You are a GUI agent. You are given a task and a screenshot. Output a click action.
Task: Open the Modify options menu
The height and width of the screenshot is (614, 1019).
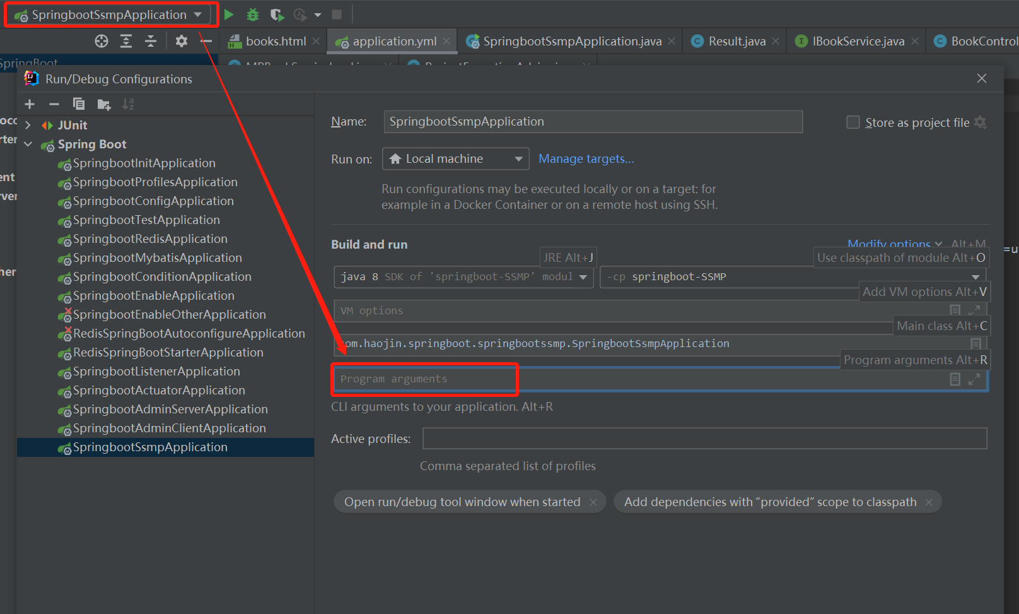(x=894, y=244)
